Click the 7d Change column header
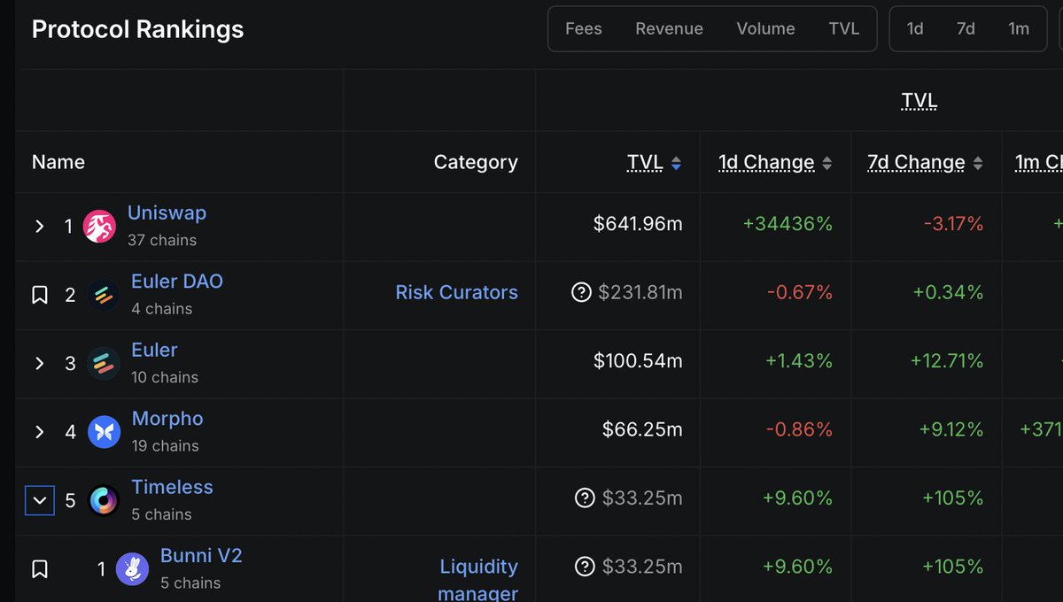Viewport: 1063px width, 602px height. (x=916, y=162)
